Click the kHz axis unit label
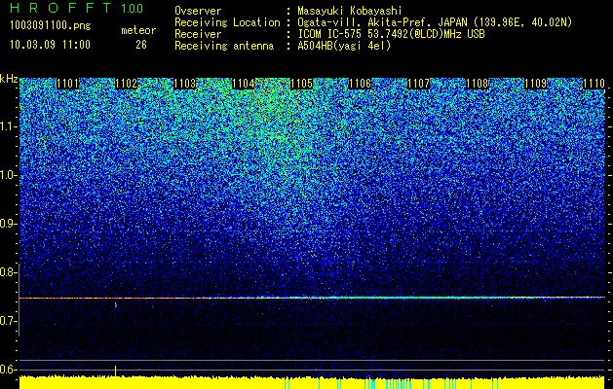613x389 pixels. tap(9, 80)
